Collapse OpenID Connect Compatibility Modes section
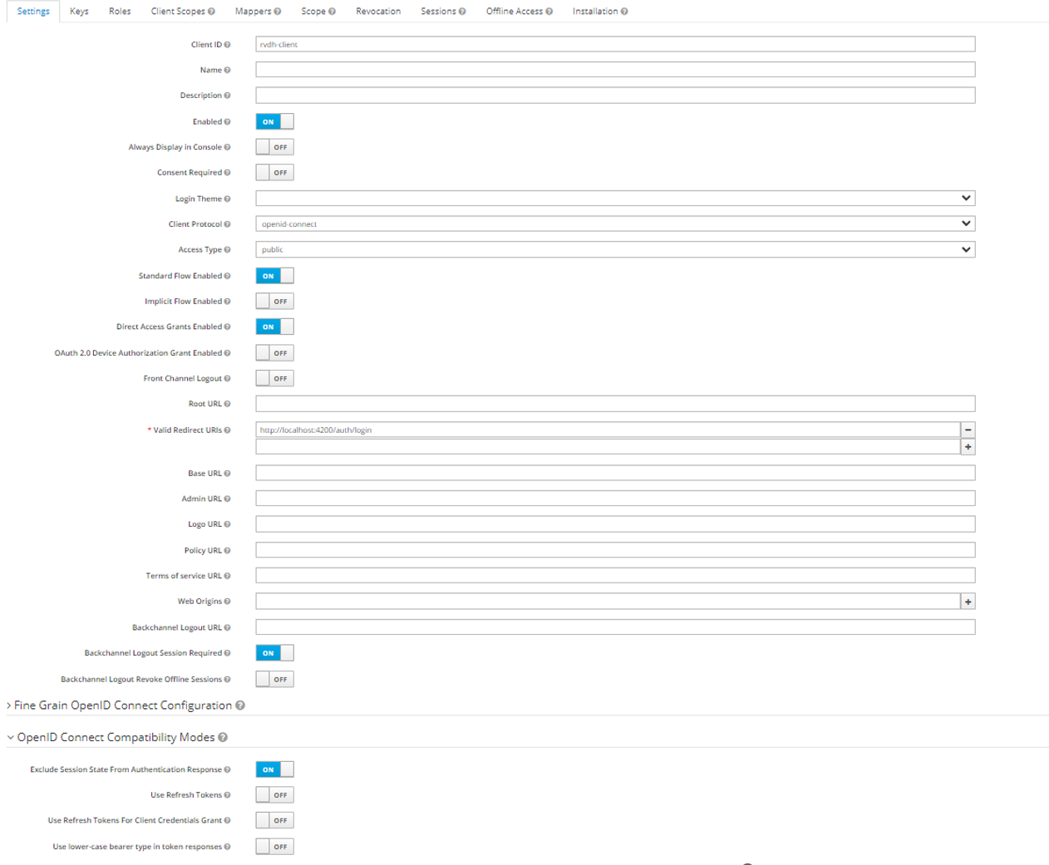Screen dimensions: 1049x865 coord(115,737)
